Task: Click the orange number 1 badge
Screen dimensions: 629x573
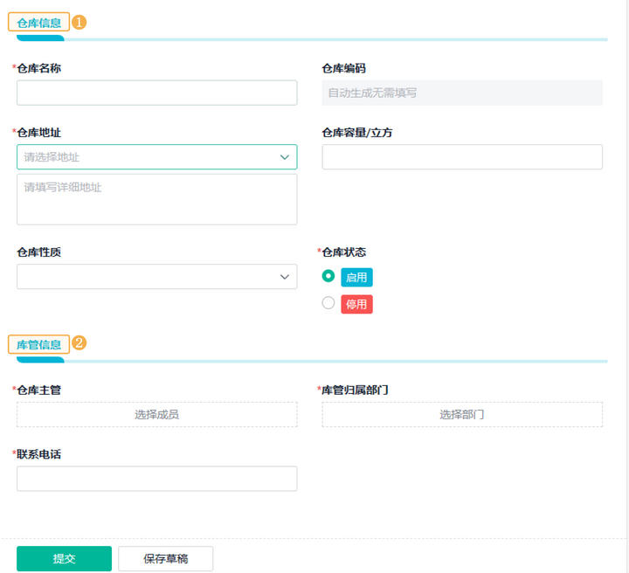Action: 79,23
